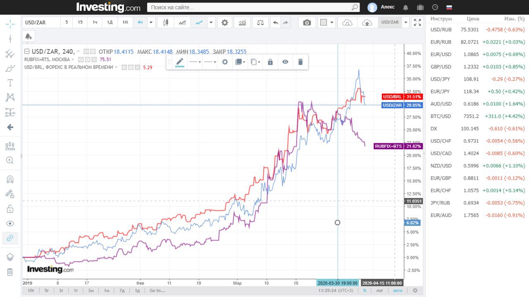
Task: Select the vertical line drawing tool
Action: pos(10,39)
